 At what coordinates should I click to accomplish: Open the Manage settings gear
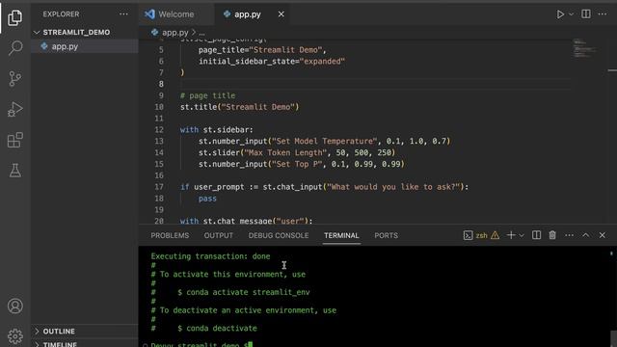(15, 336)
